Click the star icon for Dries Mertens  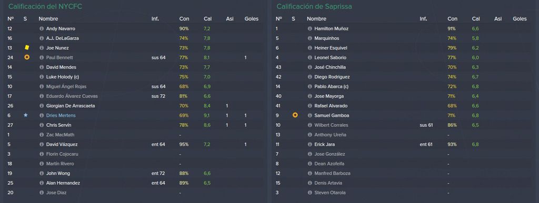point(26,115)
